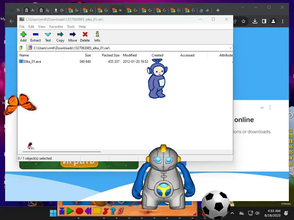Image resolution: width=294 pixels, height=220 pixels.
Task: Sort by the Modified column header
Action: pos(136,55)
